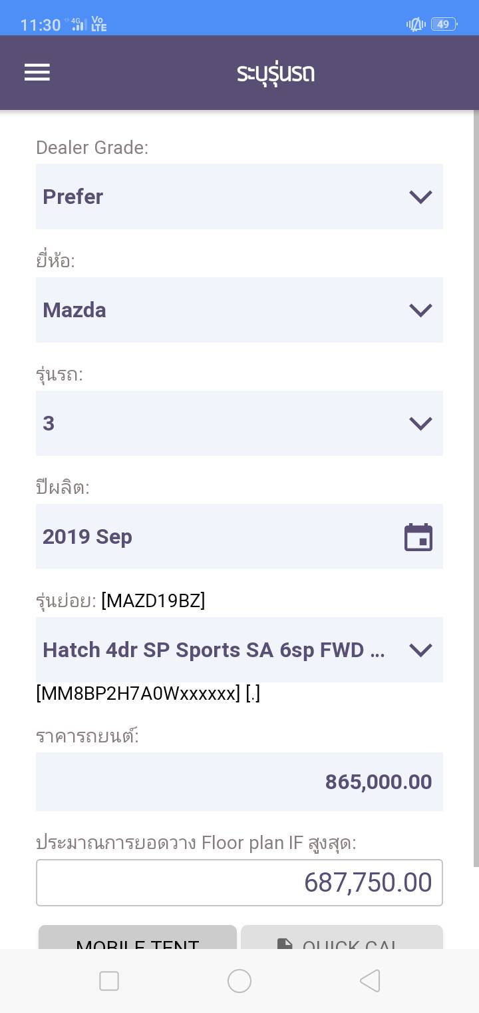479x1013 pixels.
Task: Tap the VoLTE status indicator
Action: point(99,25)
